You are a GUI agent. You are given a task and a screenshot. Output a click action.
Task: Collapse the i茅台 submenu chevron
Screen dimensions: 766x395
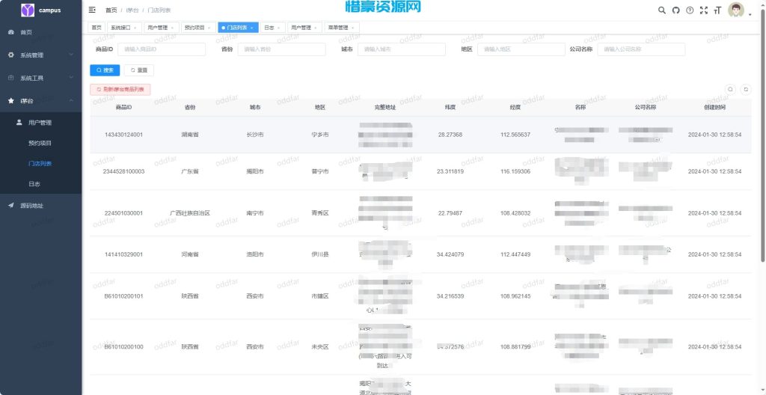click(71, 101)
